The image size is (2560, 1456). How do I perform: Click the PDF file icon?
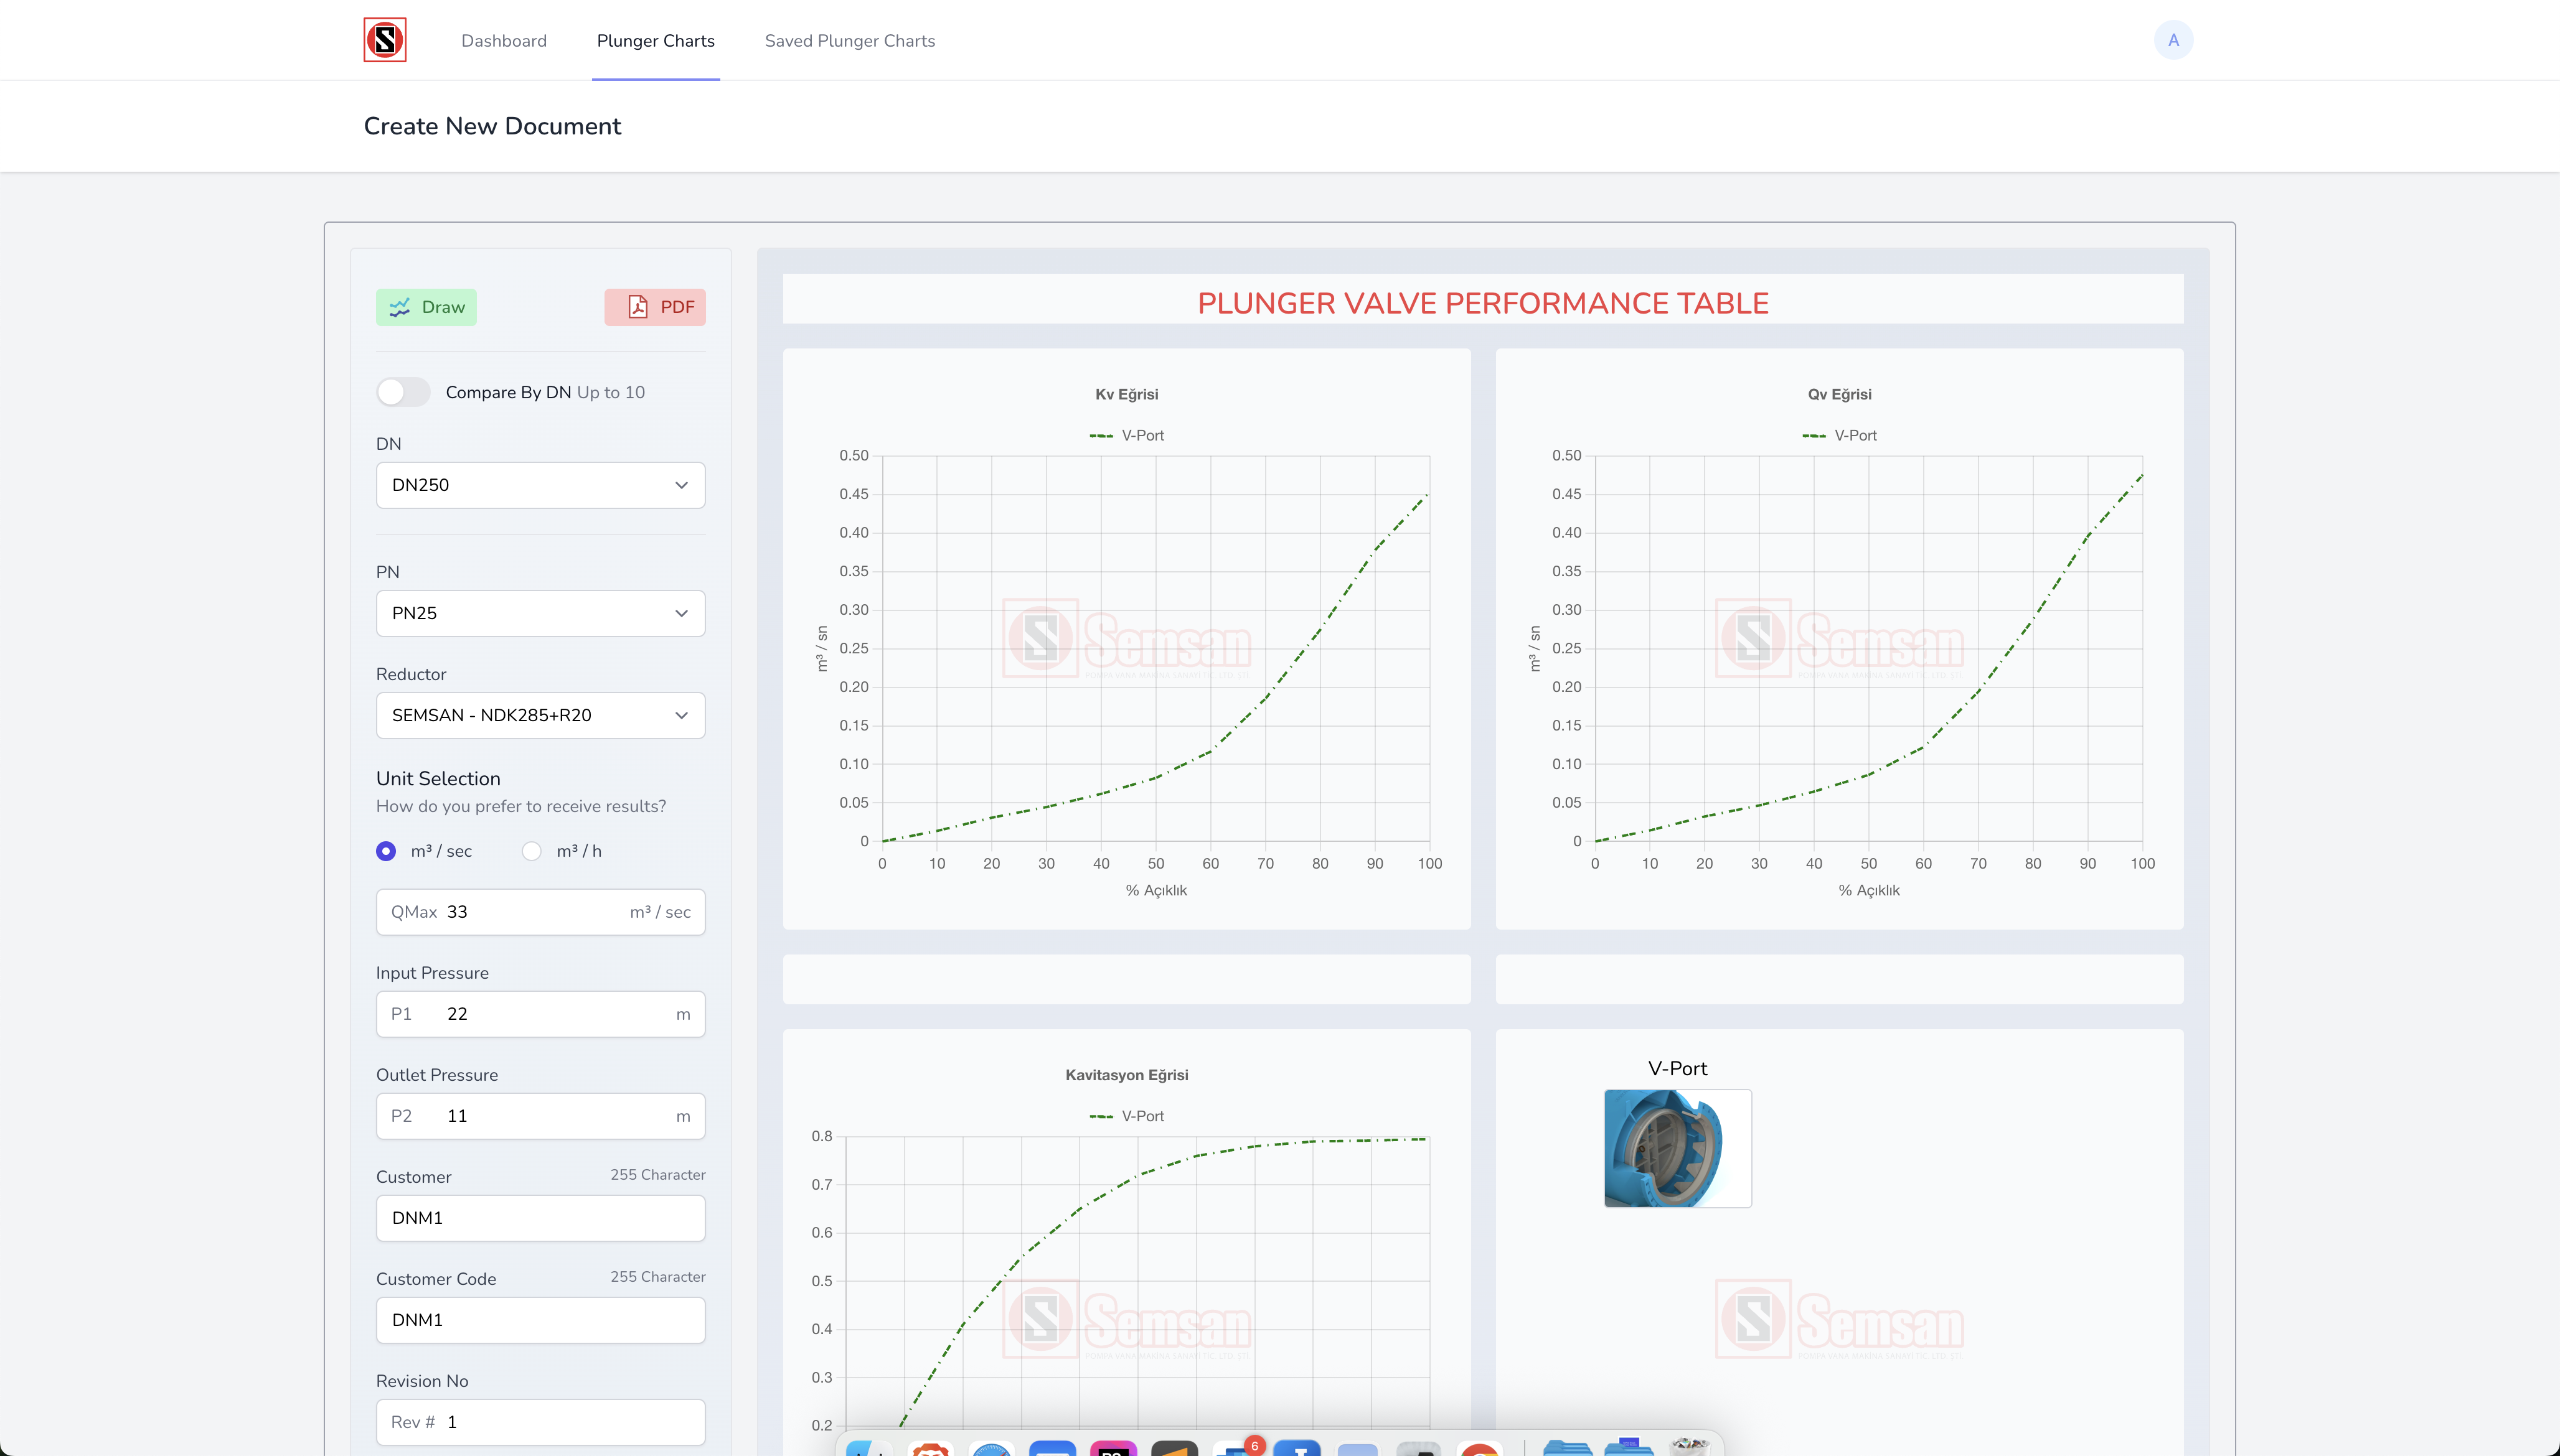pyautogui.click(x=638, y=307)
